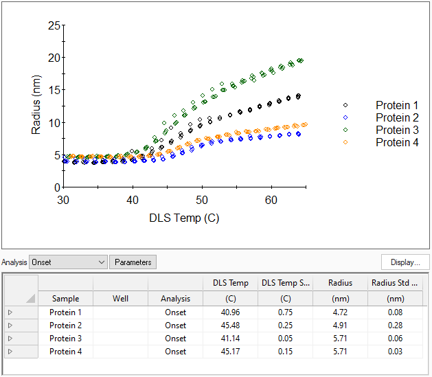Viewport: 432px width, 377px height.
Task: Sort by the Sample column header
Action: coord(65,299)
